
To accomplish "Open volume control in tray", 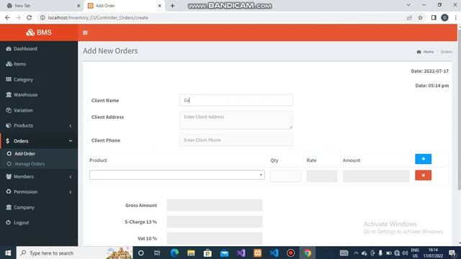I will [405, 253].
